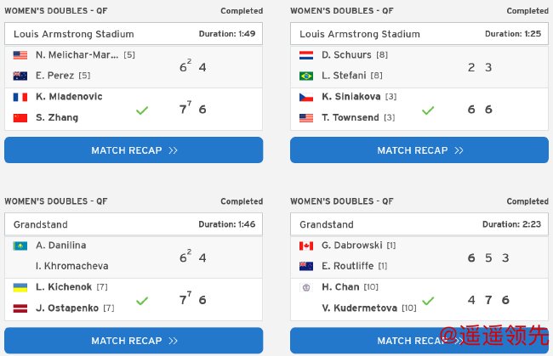Click Latvian flag beside J. Ostapenko
Screen dimensions: 553x356
coord(20,308)
